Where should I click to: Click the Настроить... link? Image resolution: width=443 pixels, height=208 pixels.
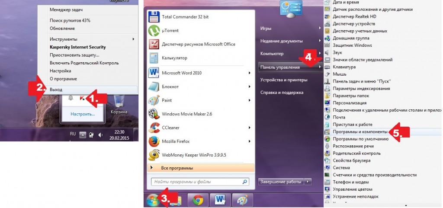click(x=83, y=114)
